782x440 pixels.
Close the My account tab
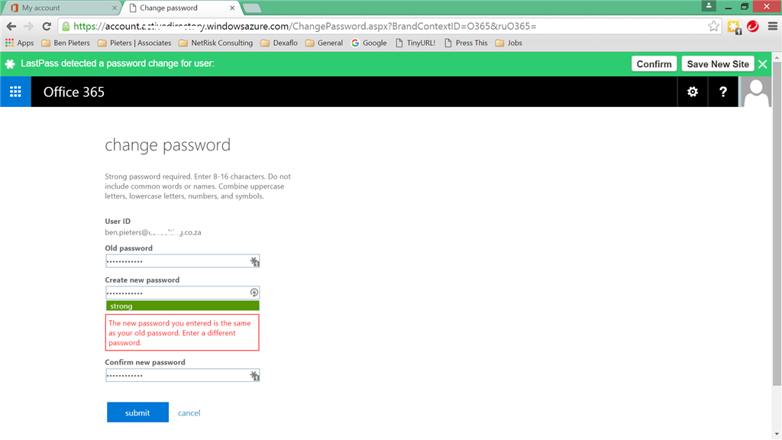pos(115,8)
